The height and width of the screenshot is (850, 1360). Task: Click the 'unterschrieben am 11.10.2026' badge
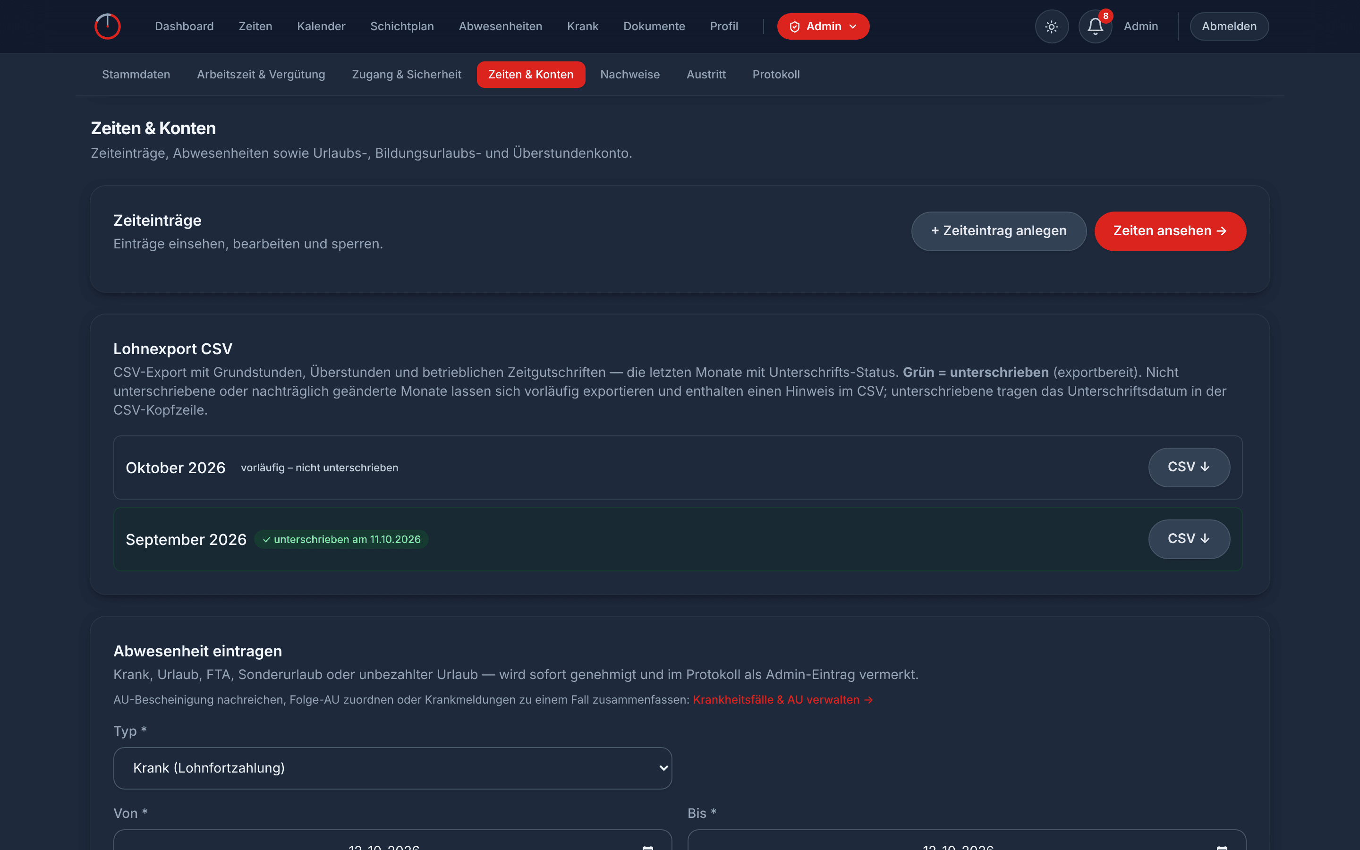341,539
